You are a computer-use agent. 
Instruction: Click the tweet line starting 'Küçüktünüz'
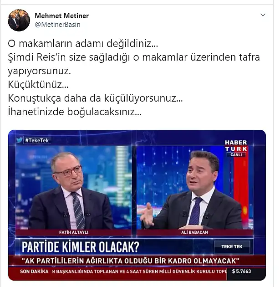pyautogui.click(x=38, y=85)
